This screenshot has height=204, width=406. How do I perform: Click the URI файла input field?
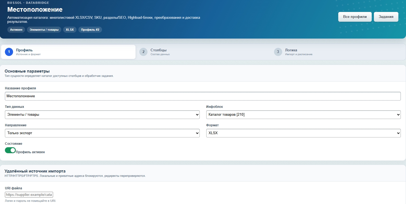click(29, 195)
